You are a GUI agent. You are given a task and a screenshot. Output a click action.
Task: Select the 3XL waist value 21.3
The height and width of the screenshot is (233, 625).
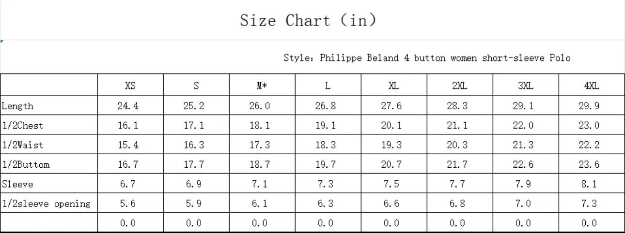tap(523, 145)
